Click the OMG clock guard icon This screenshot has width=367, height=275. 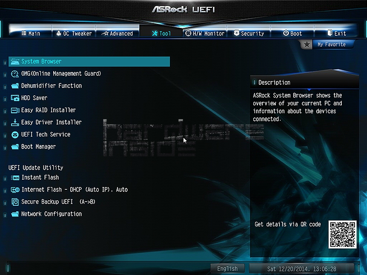(15, 74)
